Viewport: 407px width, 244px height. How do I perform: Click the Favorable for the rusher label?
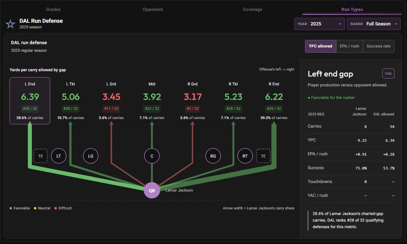click(x=331, y=98)
